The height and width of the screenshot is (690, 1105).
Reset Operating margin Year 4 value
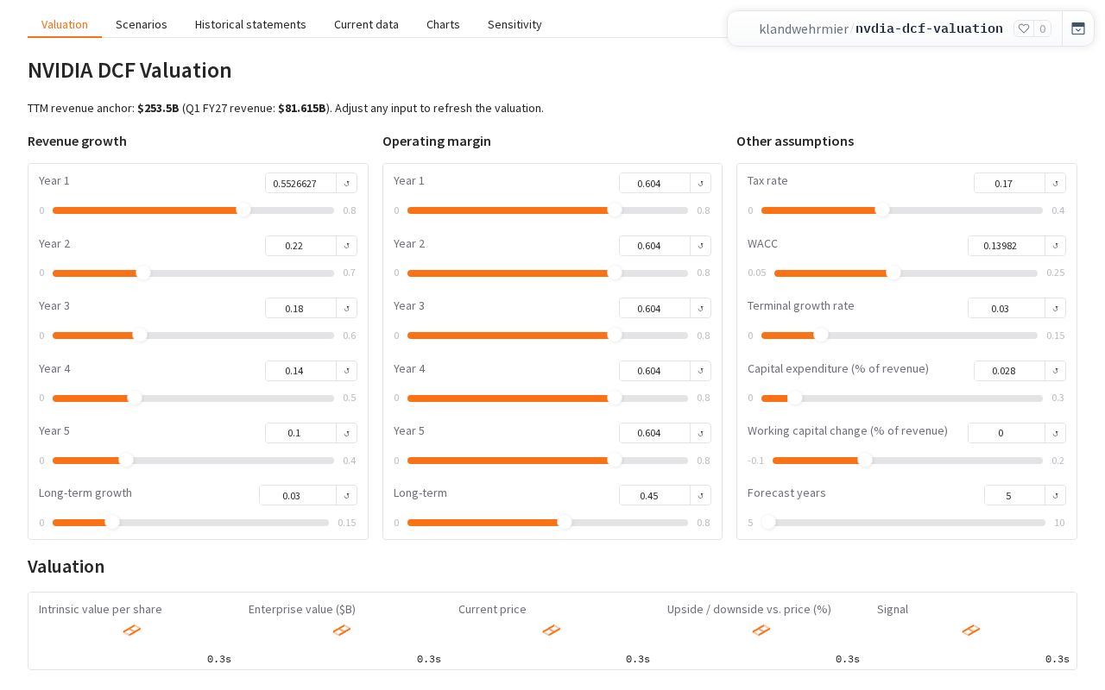701,371
